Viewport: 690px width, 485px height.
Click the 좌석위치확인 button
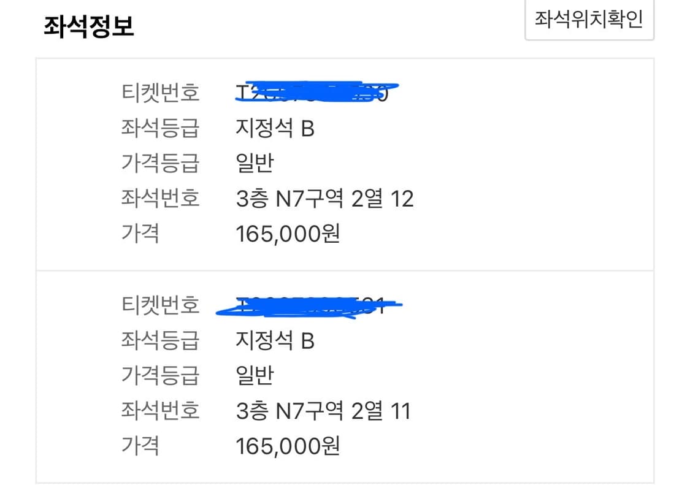click(x=589, y=19)
